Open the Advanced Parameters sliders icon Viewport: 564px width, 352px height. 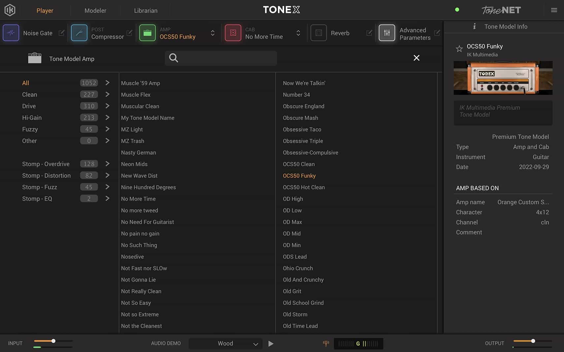[387, 33]
